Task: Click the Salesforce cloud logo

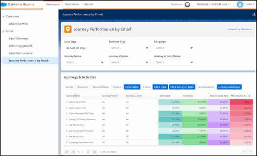Action: point(4,4)
